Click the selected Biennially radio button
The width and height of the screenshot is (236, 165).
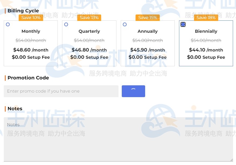point(183,24)
